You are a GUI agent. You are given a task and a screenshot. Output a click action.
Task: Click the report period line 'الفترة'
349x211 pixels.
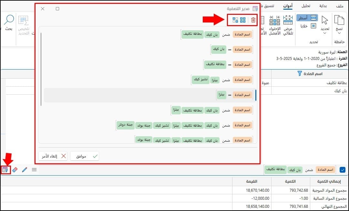click(x=312, y=58)
